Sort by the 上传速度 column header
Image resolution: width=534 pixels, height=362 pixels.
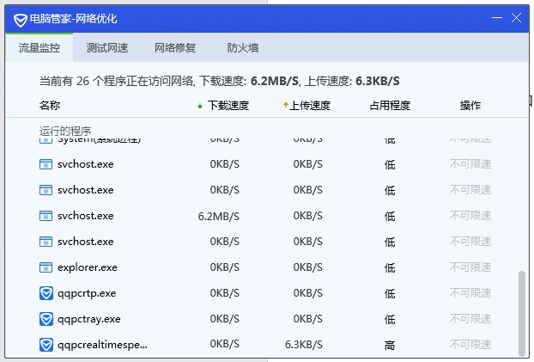pos(310,106)
